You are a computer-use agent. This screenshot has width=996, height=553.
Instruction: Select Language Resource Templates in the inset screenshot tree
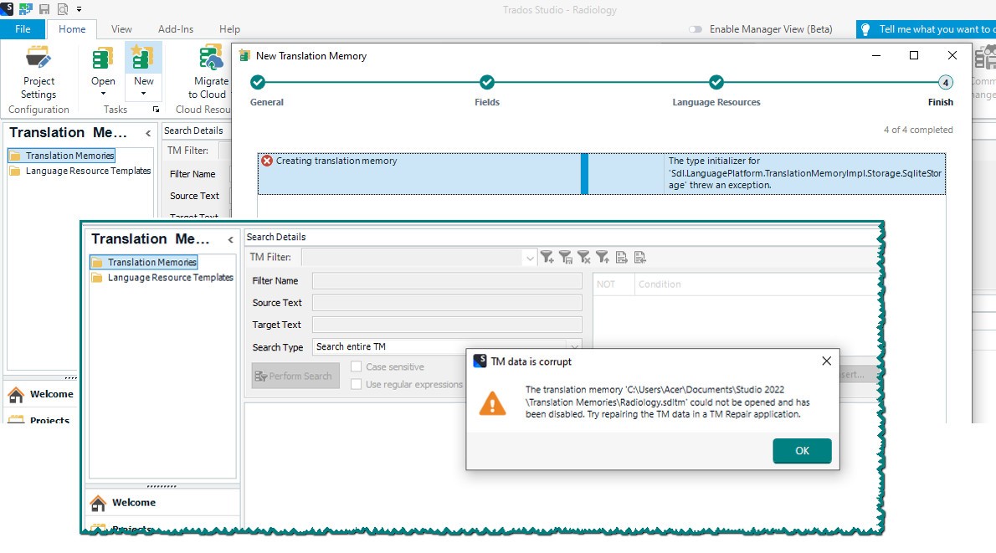pyautogui.click(x=170, y=278)
